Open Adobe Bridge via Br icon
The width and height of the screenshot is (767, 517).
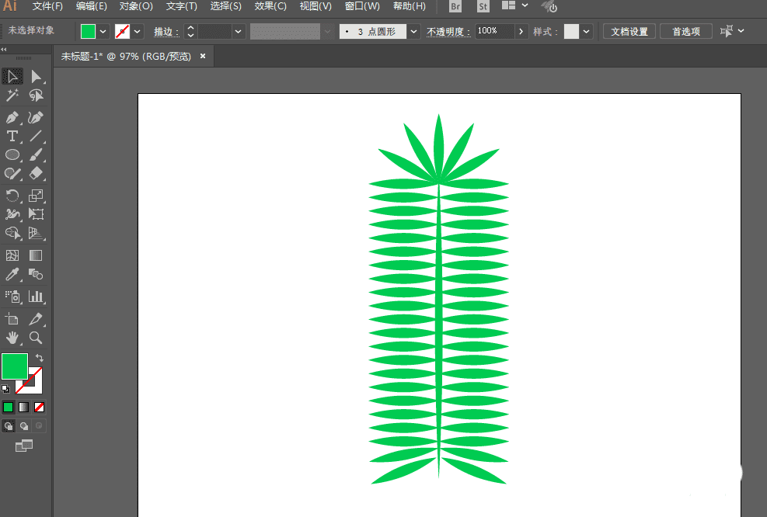[x=457, y=6]
